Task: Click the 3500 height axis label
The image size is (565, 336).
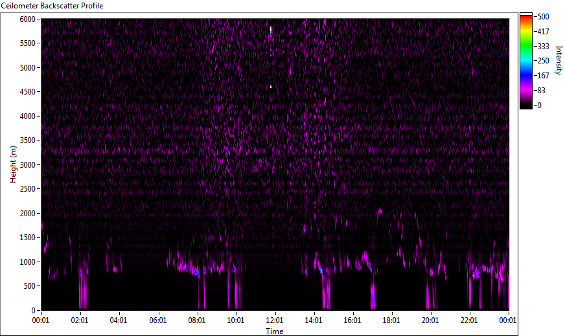Action: 27,140
